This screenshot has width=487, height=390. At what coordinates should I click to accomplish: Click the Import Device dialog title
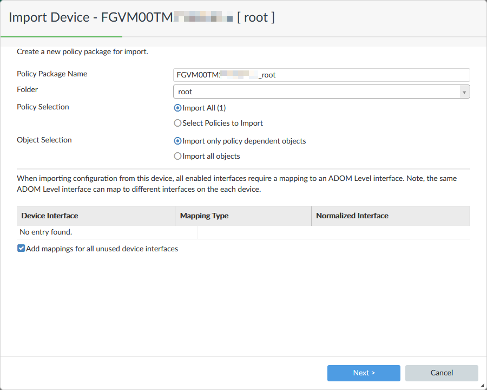pos(142,17)
